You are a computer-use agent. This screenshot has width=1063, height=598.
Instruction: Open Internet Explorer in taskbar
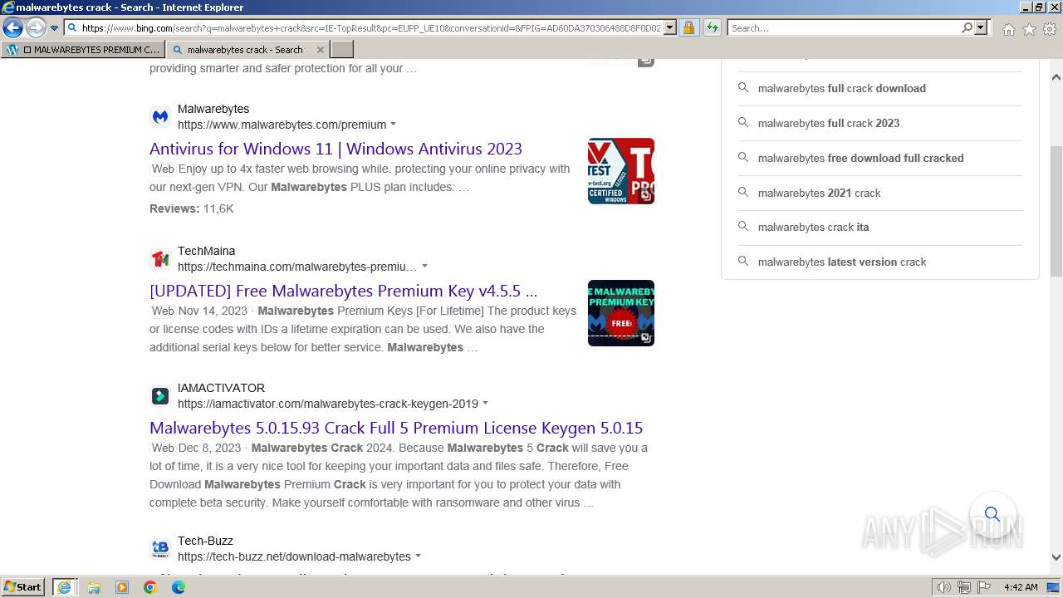[64, 587]
